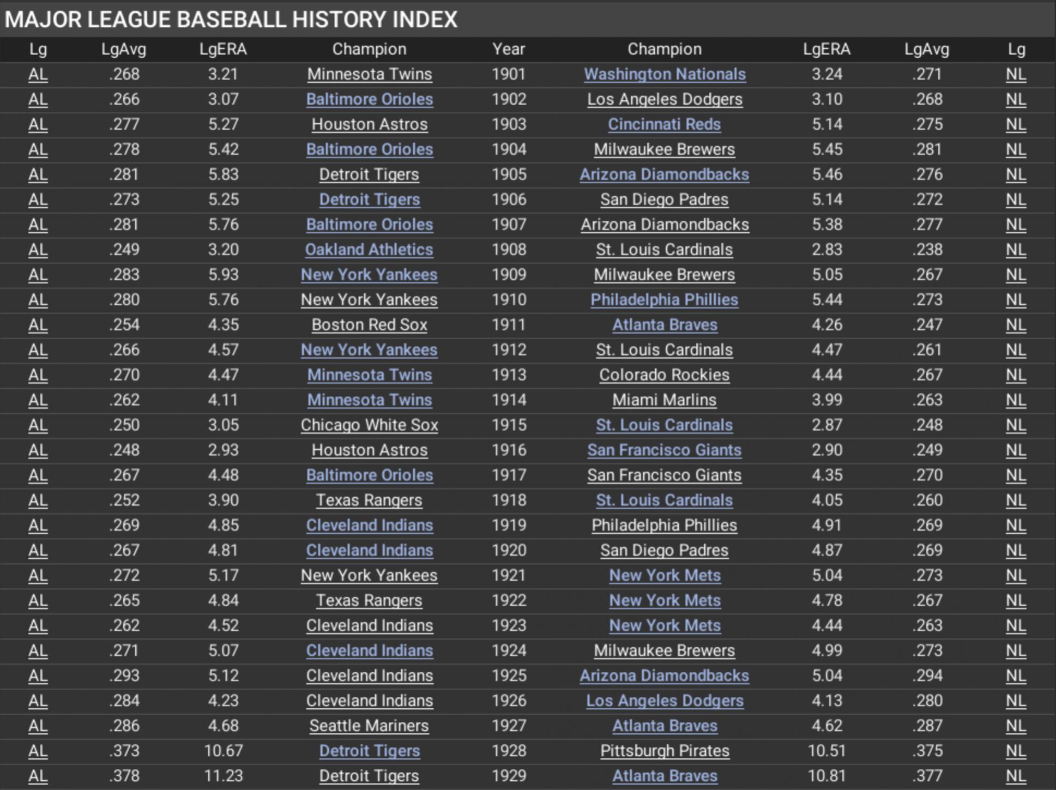This screenshot has height=790, width=1056.
Task: Open the 1901 Washington Nationals champion link
Action: (664, 74)
